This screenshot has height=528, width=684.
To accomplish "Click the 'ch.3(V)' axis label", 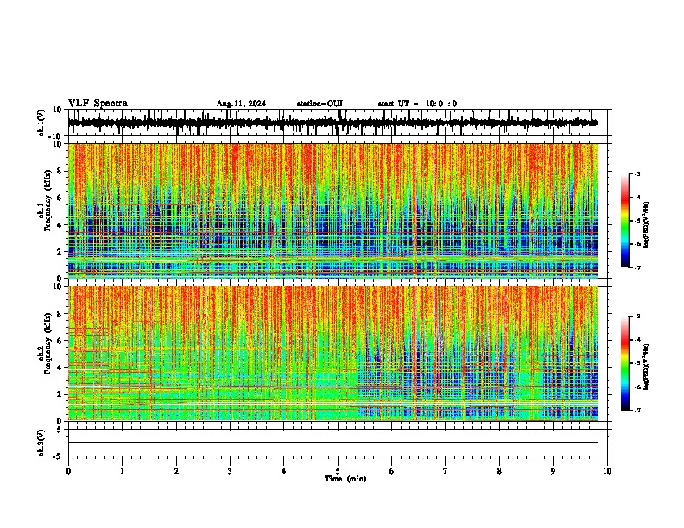I will tap(41, 443).
